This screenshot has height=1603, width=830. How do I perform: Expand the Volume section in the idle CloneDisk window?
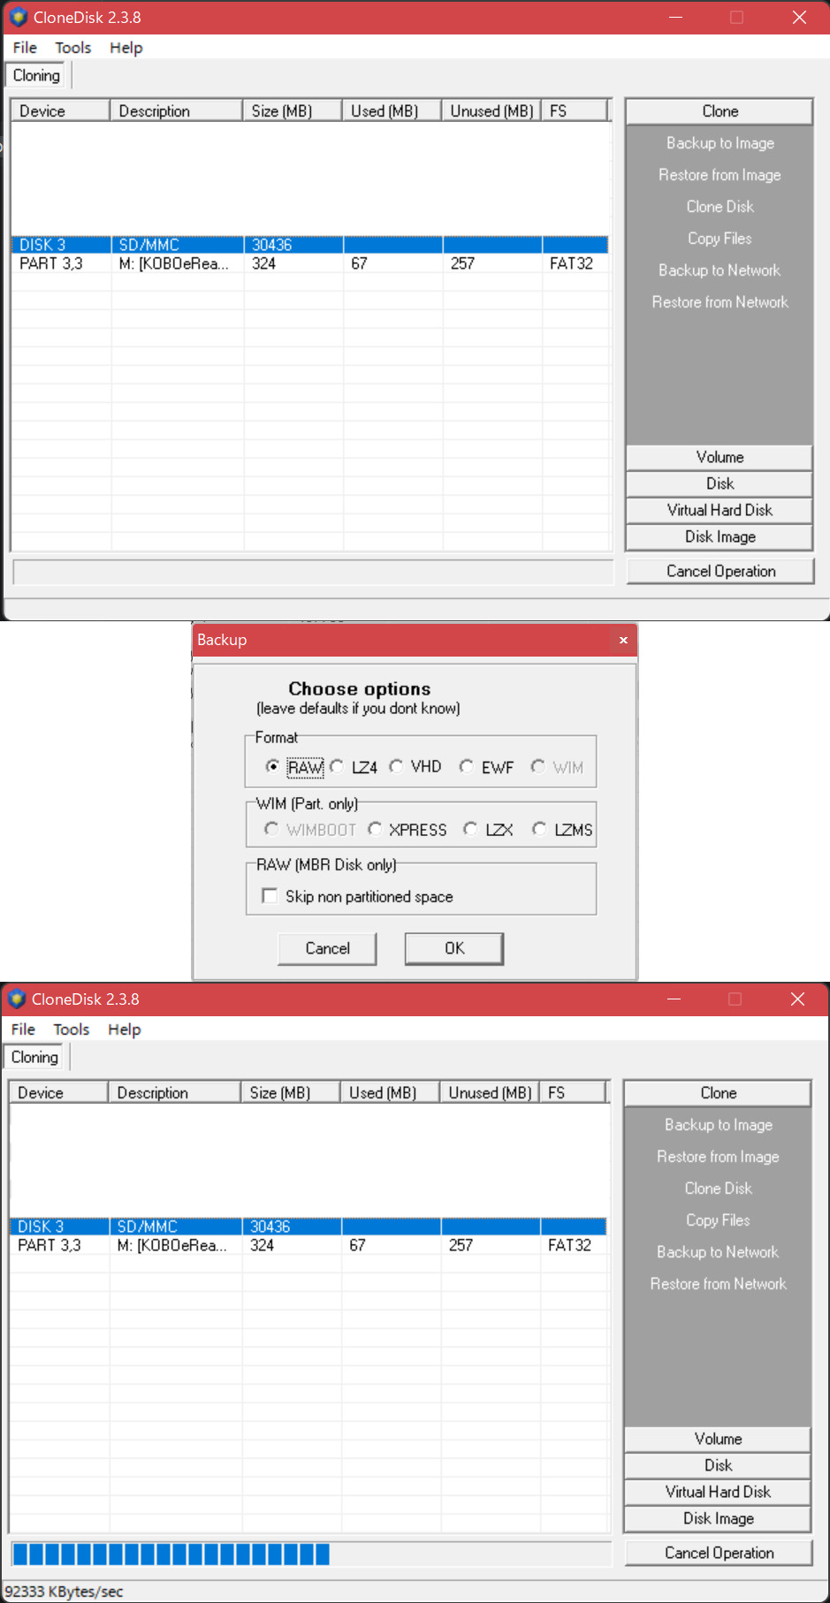click(x=720, y=457)
